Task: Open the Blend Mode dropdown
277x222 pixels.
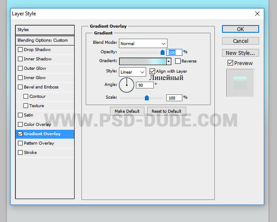Action: (x=143, y=43)
